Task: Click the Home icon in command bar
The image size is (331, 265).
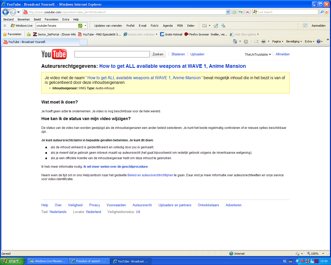Action: [235, 41]
